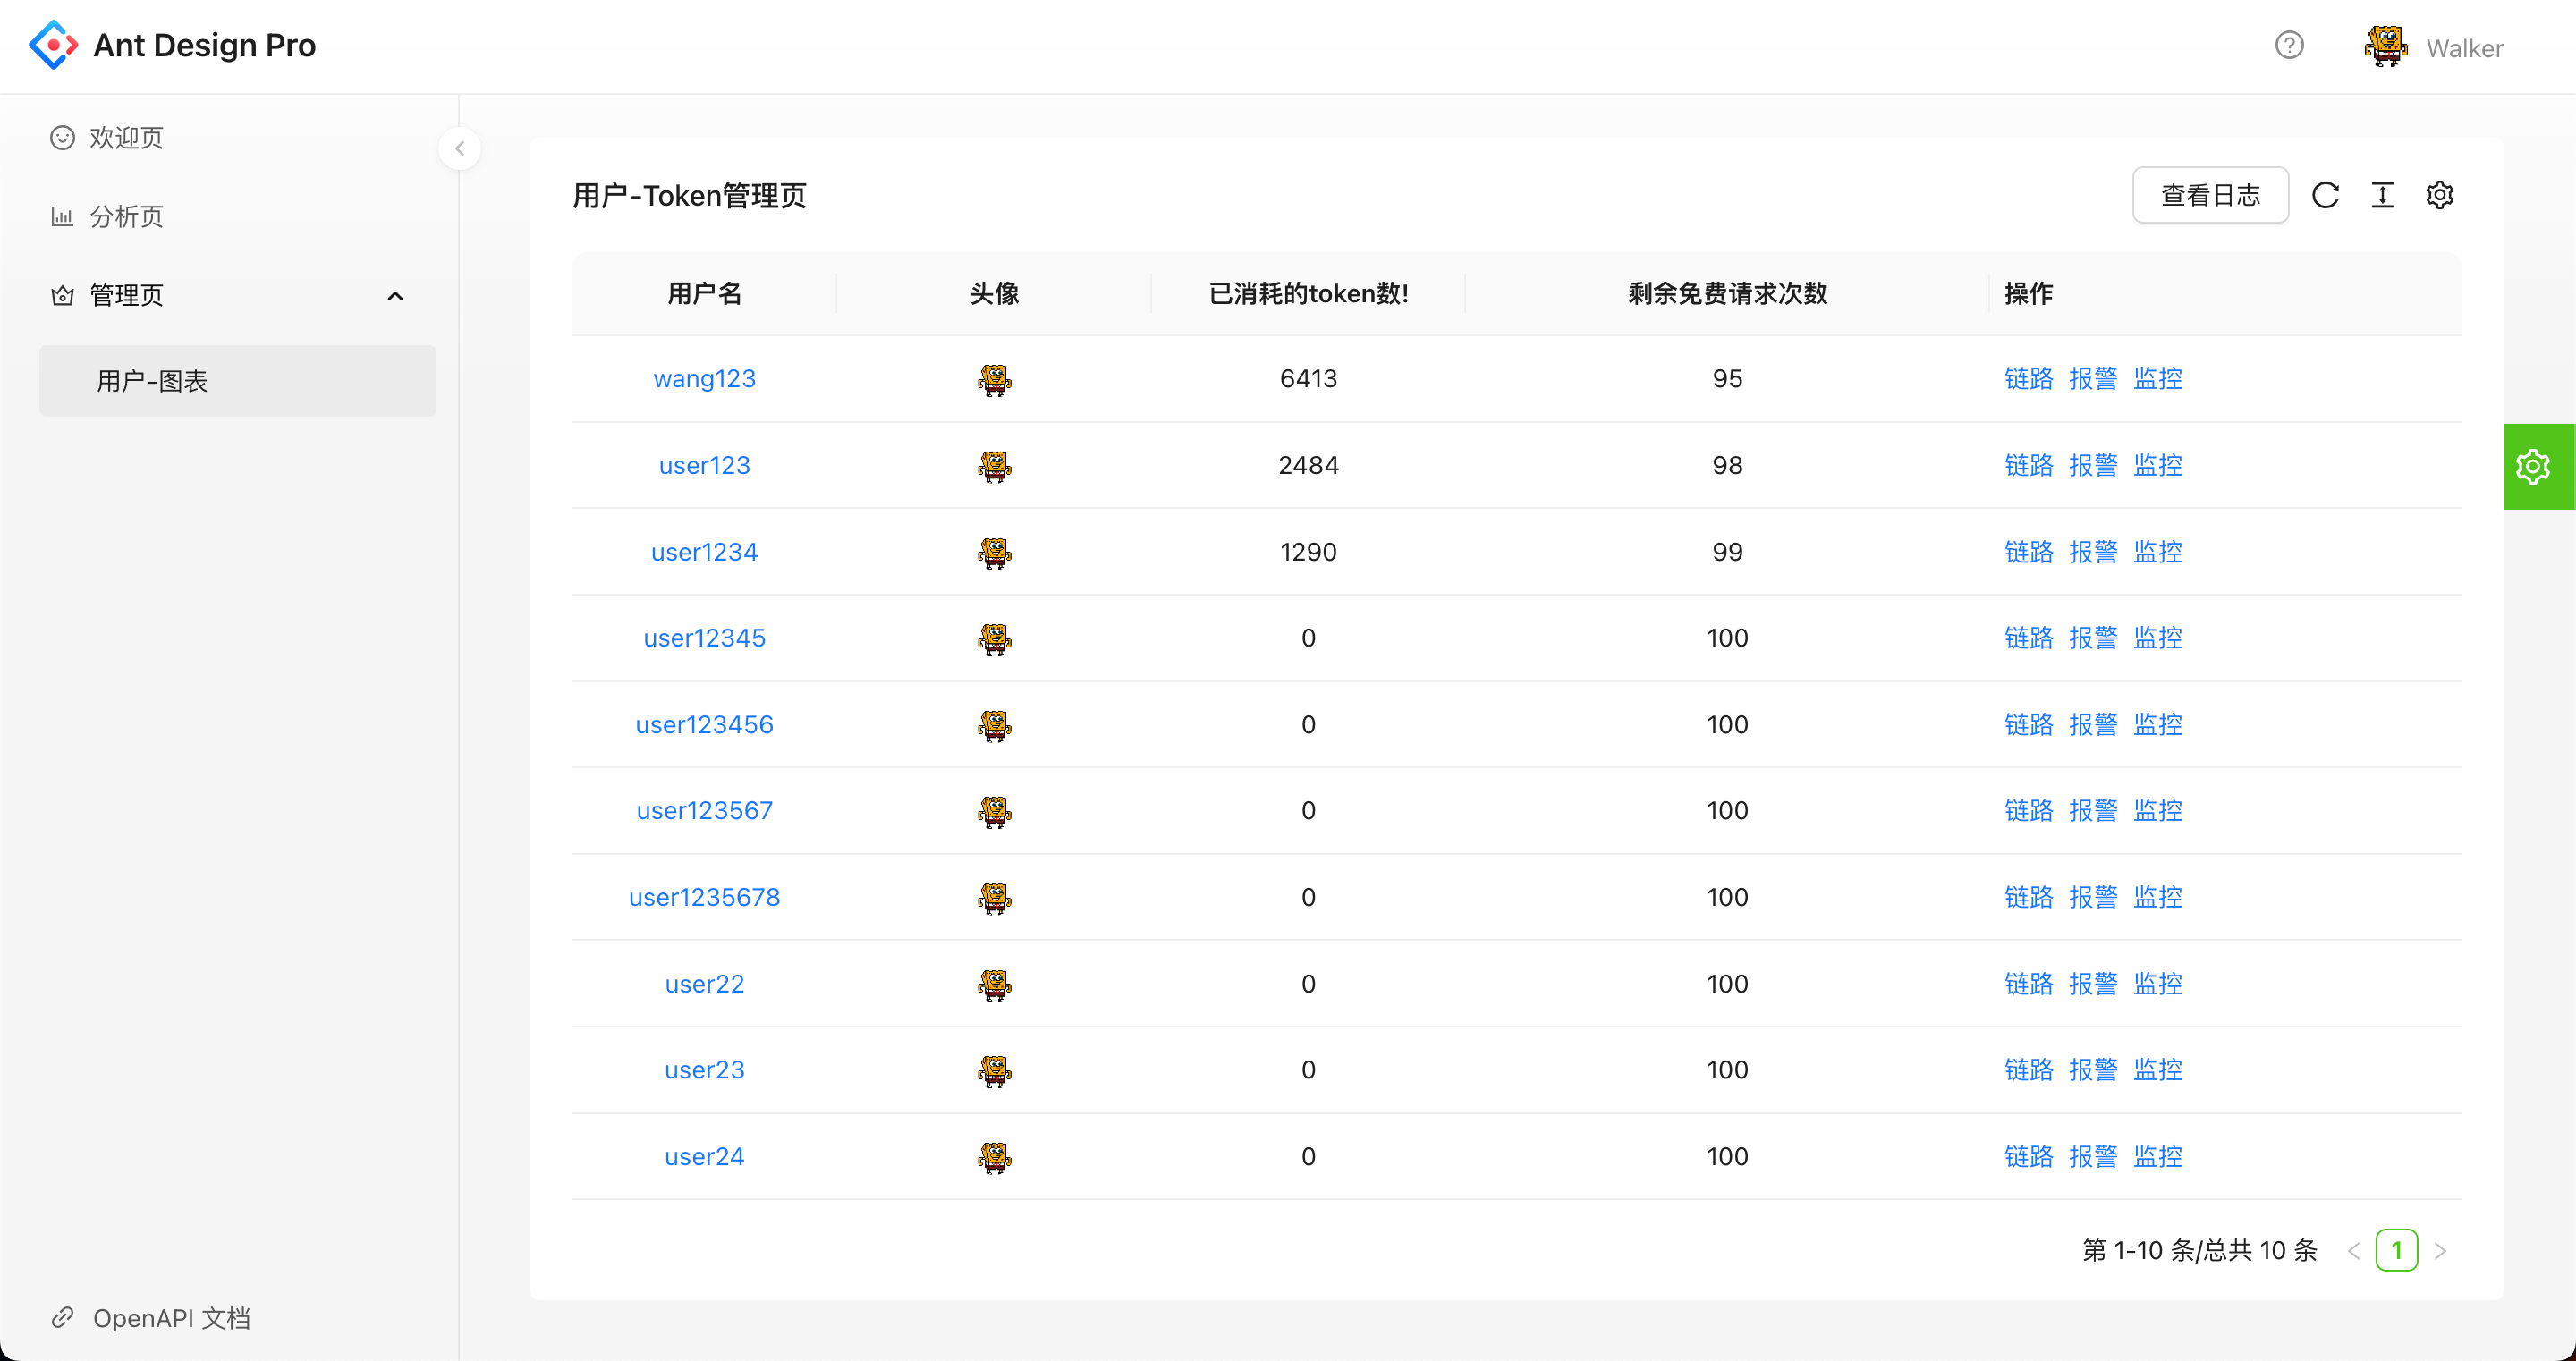The image size is (2576, 1361).
Task: Click the 6413 token count cell
Action: (x=1308, y=379)
